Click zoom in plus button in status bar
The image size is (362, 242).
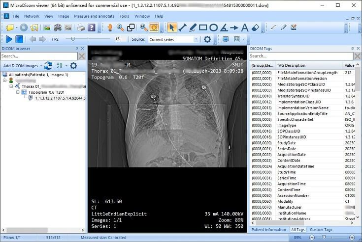pyautogui.click(x=352, y=238)
